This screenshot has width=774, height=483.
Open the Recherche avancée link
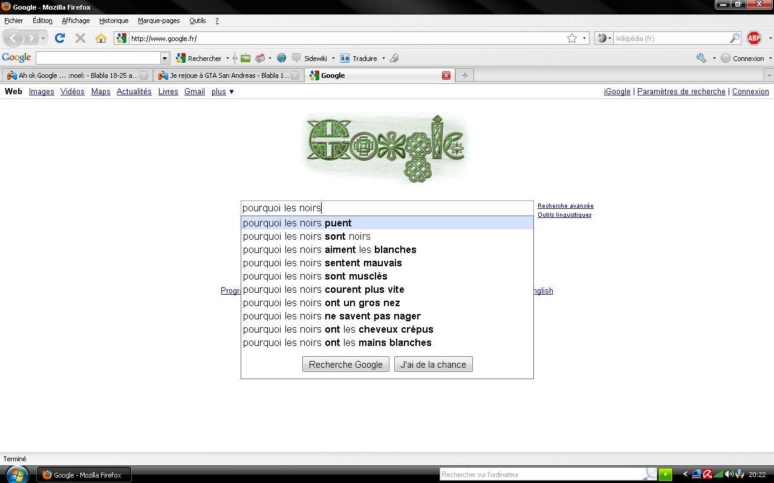click(565, 206)
